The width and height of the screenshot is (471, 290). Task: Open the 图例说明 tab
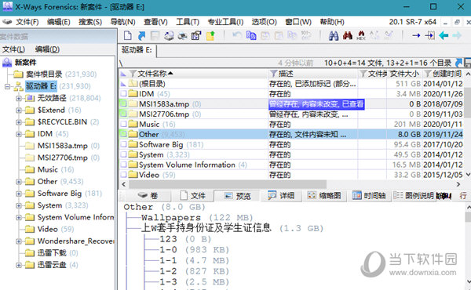tap(414, 196)
